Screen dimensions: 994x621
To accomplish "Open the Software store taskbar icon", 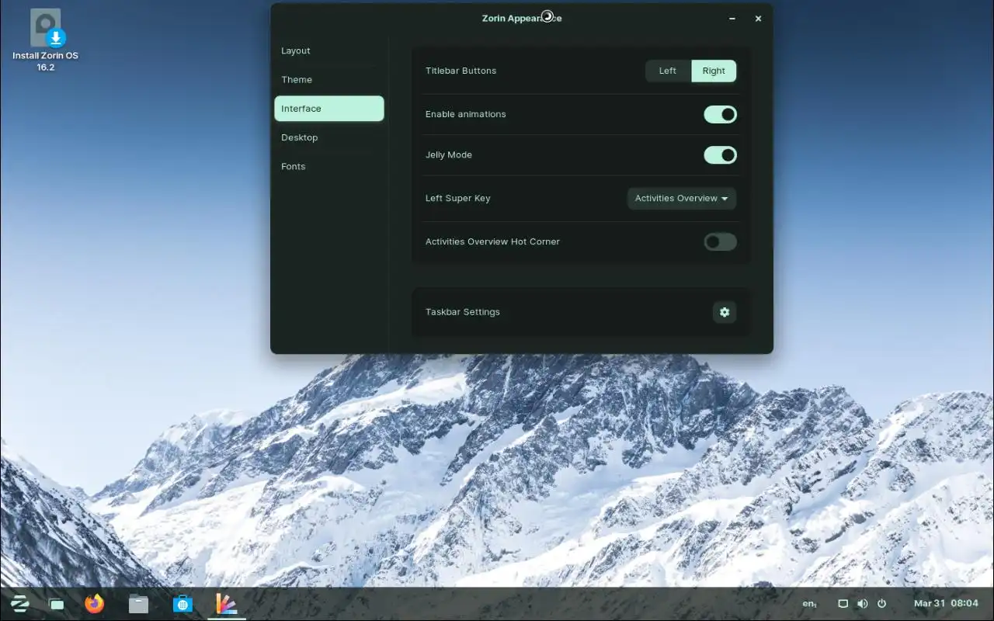I will (x=182, y=603).
